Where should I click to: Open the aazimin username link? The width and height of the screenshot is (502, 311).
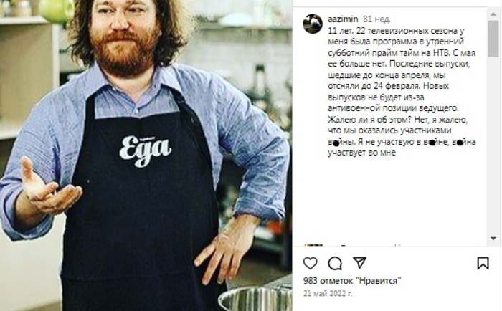coord(343,19)
